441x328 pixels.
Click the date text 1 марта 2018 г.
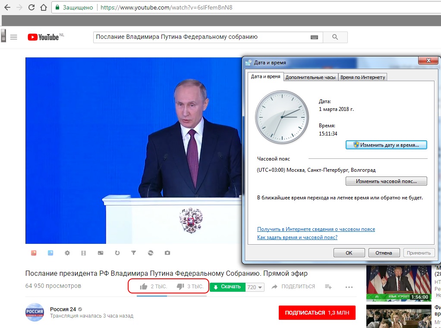(x=336, y=109)
